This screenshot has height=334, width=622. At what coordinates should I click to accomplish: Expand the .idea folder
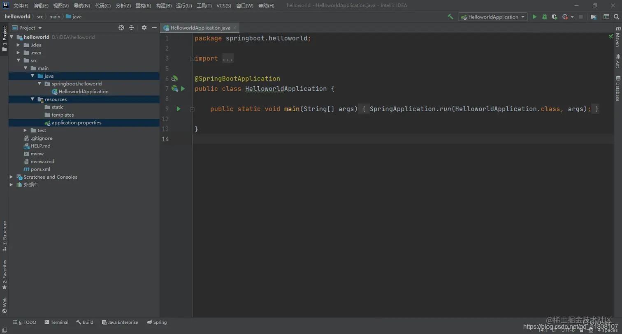click(x=19, y=45)
